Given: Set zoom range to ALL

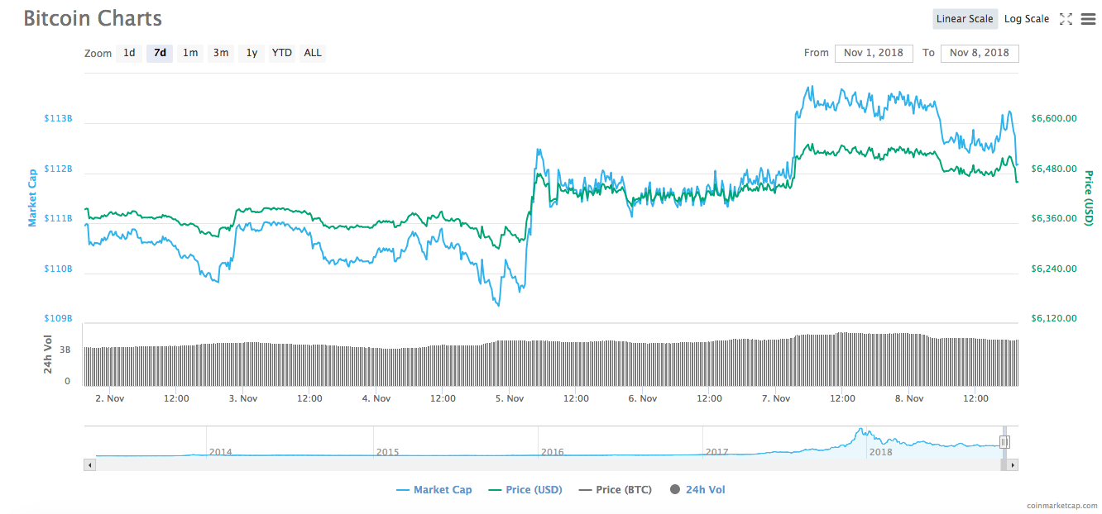Looking at the screenshot, I should pyautogui.click(x=313, y=53).
